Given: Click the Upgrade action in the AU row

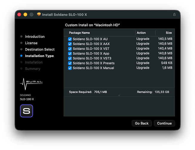Looking at the screenshot, I should (x=143, y=39).
